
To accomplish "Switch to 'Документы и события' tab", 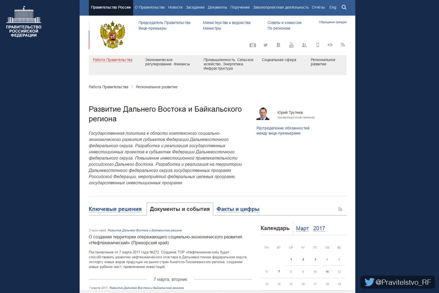I will [x=180, y=209].
